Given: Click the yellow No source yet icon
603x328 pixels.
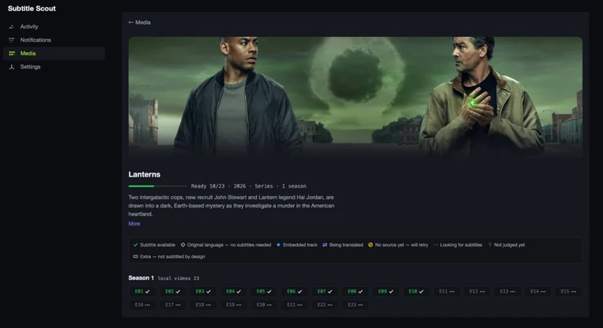Looking at the screenshot, I should (370, 244).
